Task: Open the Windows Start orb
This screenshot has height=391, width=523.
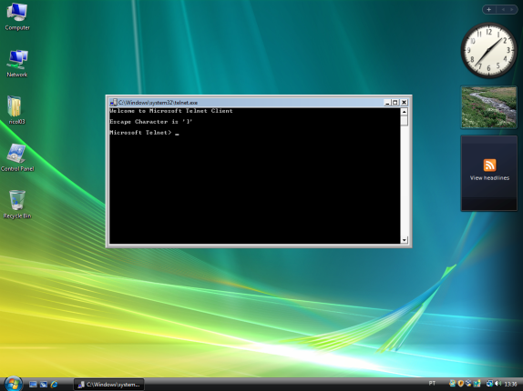Action: coord(13,384)
